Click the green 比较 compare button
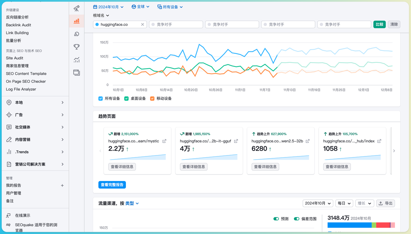 pos(380,24)
